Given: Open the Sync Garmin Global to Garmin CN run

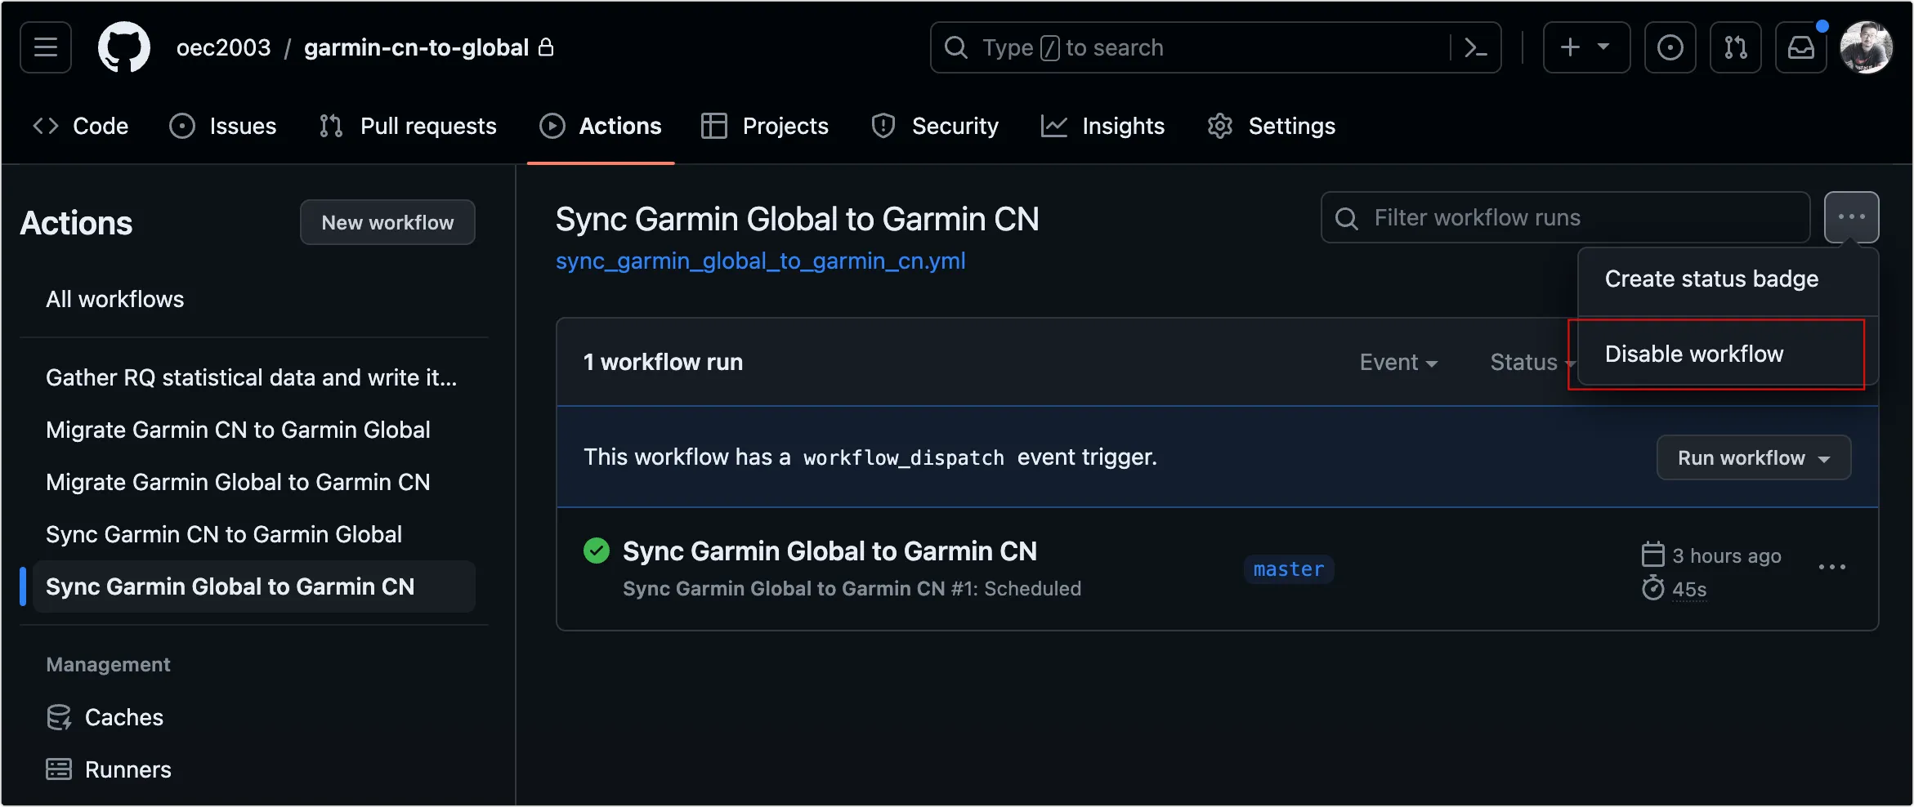Looking at the screenshot, I should click(830, 551).
